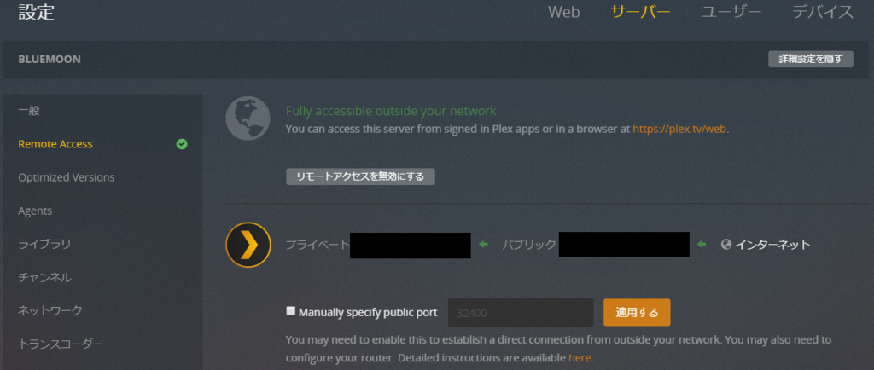This screenshot has width=874, height=370.
Task: Open the デバイス settings tab
Action: click(x=823, y=12)
